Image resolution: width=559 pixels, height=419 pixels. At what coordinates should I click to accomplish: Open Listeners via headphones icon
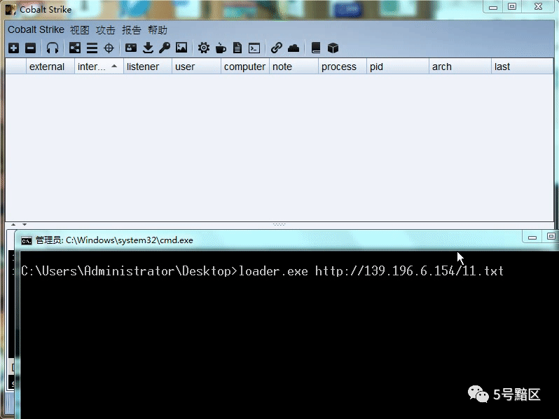point(53,48)
